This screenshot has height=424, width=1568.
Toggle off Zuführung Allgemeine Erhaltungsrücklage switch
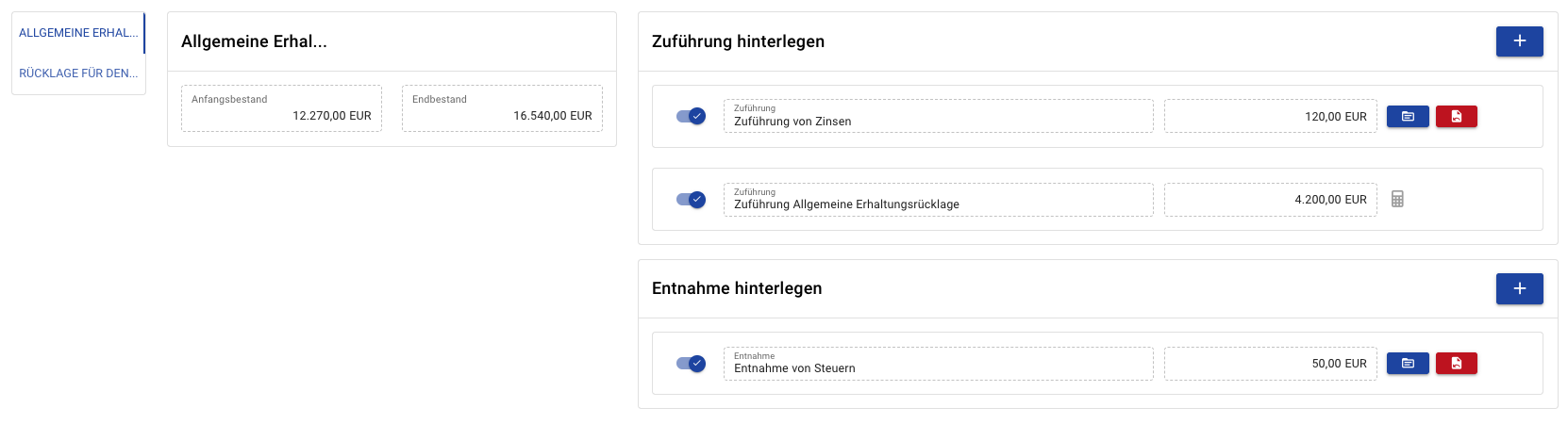tap(691, 200)
